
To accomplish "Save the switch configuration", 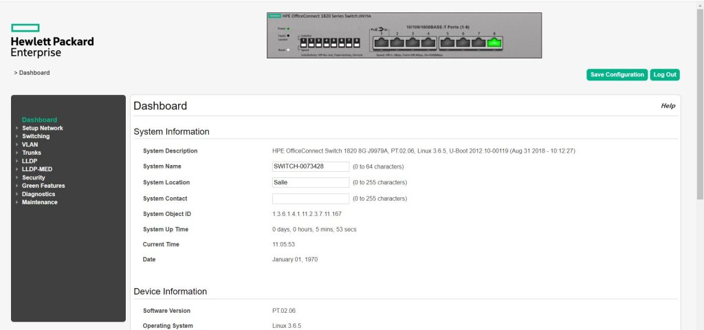I will point(617,75).
